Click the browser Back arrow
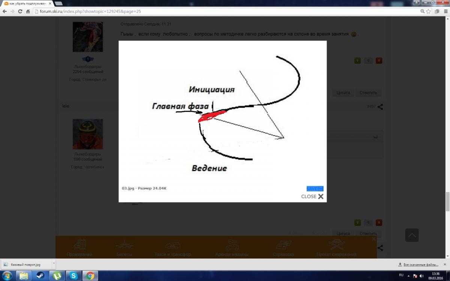The image size is (450, 281). tap(5, 11)
